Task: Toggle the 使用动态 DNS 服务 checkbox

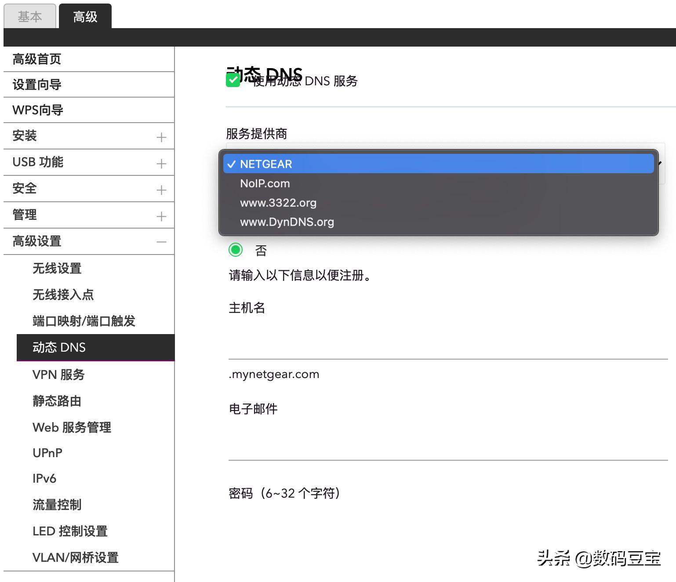Action: pos(233,80)
